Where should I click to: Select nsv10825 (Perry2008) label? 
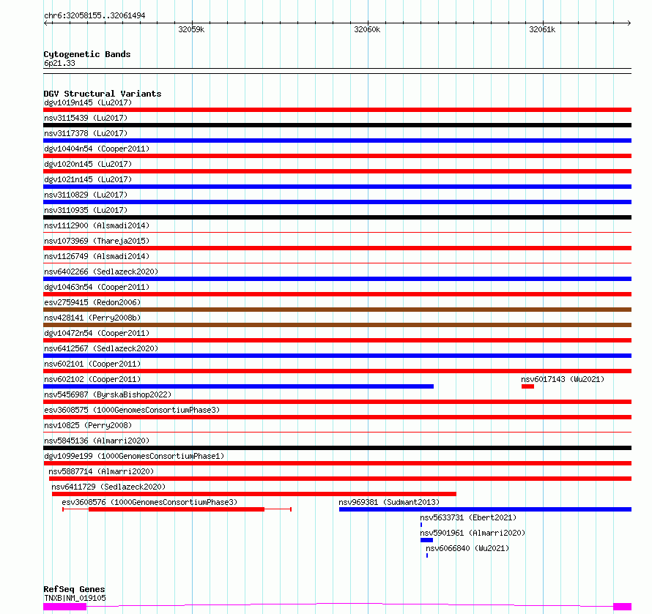88,425
